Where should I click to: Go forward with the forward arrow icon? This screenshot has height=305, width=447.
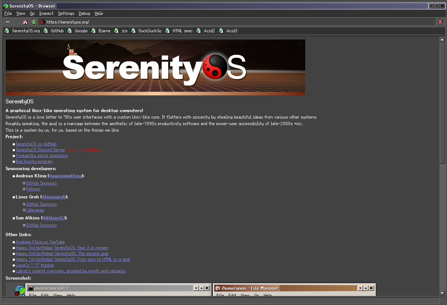click(16, 22)
